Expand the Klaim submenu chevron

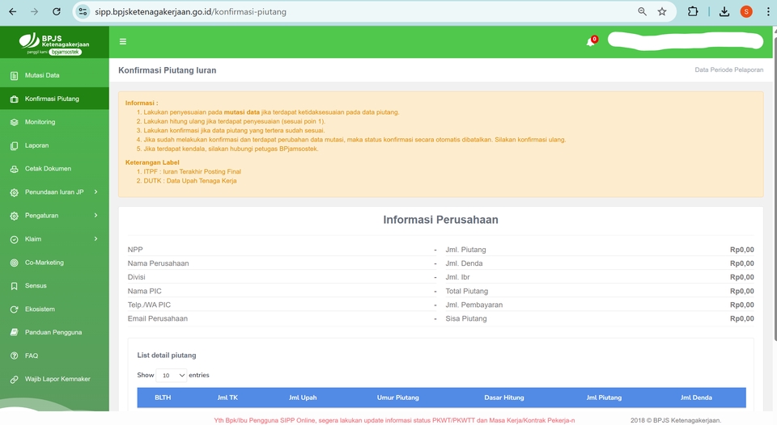[96, 239]
